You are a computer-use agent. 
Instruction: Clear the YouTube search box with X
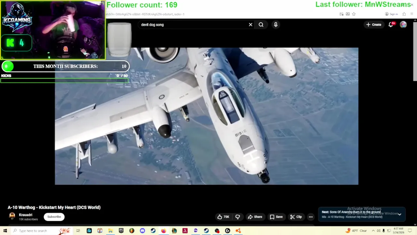coord(251,24)
